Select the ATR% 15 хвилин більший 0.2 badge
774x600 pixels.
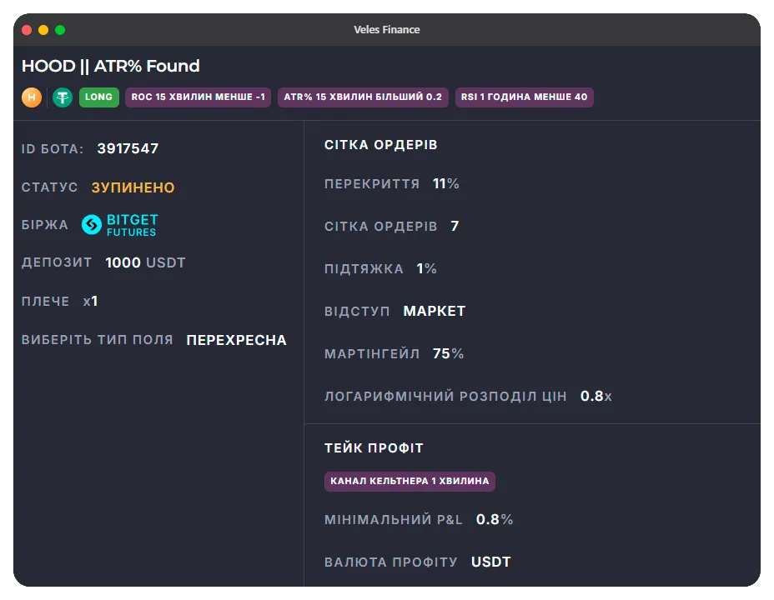point(363,97)
